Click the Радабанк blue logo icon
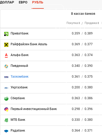The width and height of the screenshot is (102, 135). pos(6,131)
